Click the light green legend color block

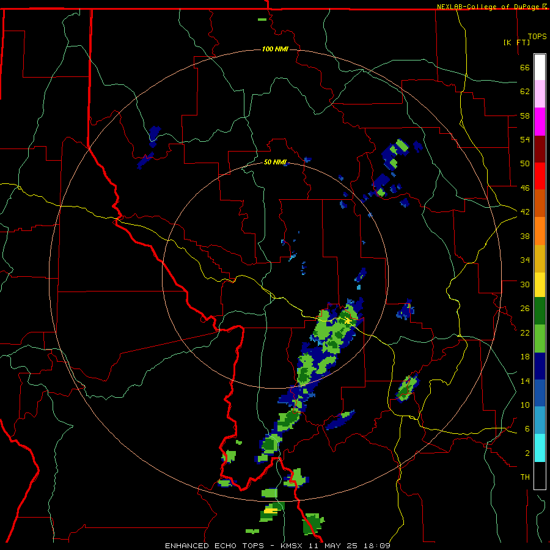(x=540, y=339)
